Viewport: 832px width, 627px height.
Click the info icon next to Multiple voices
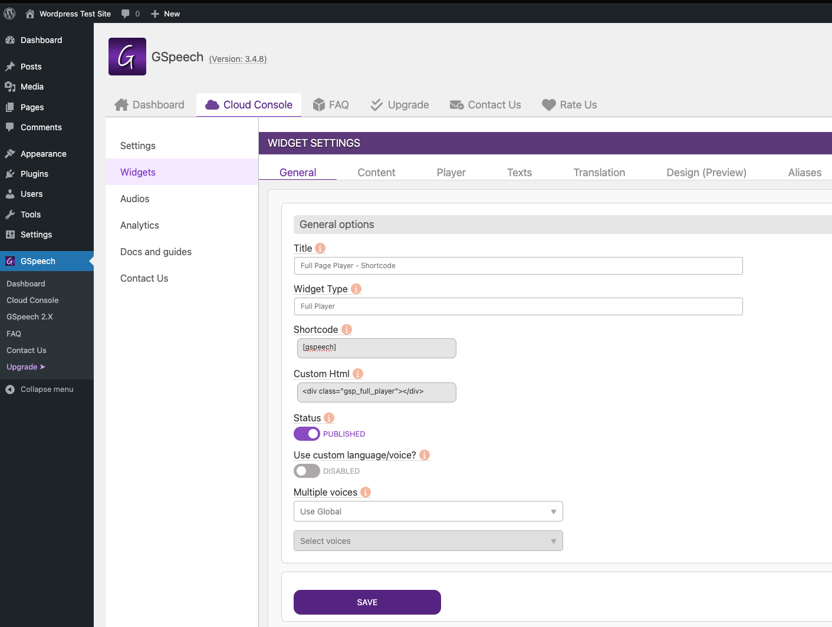366,492
